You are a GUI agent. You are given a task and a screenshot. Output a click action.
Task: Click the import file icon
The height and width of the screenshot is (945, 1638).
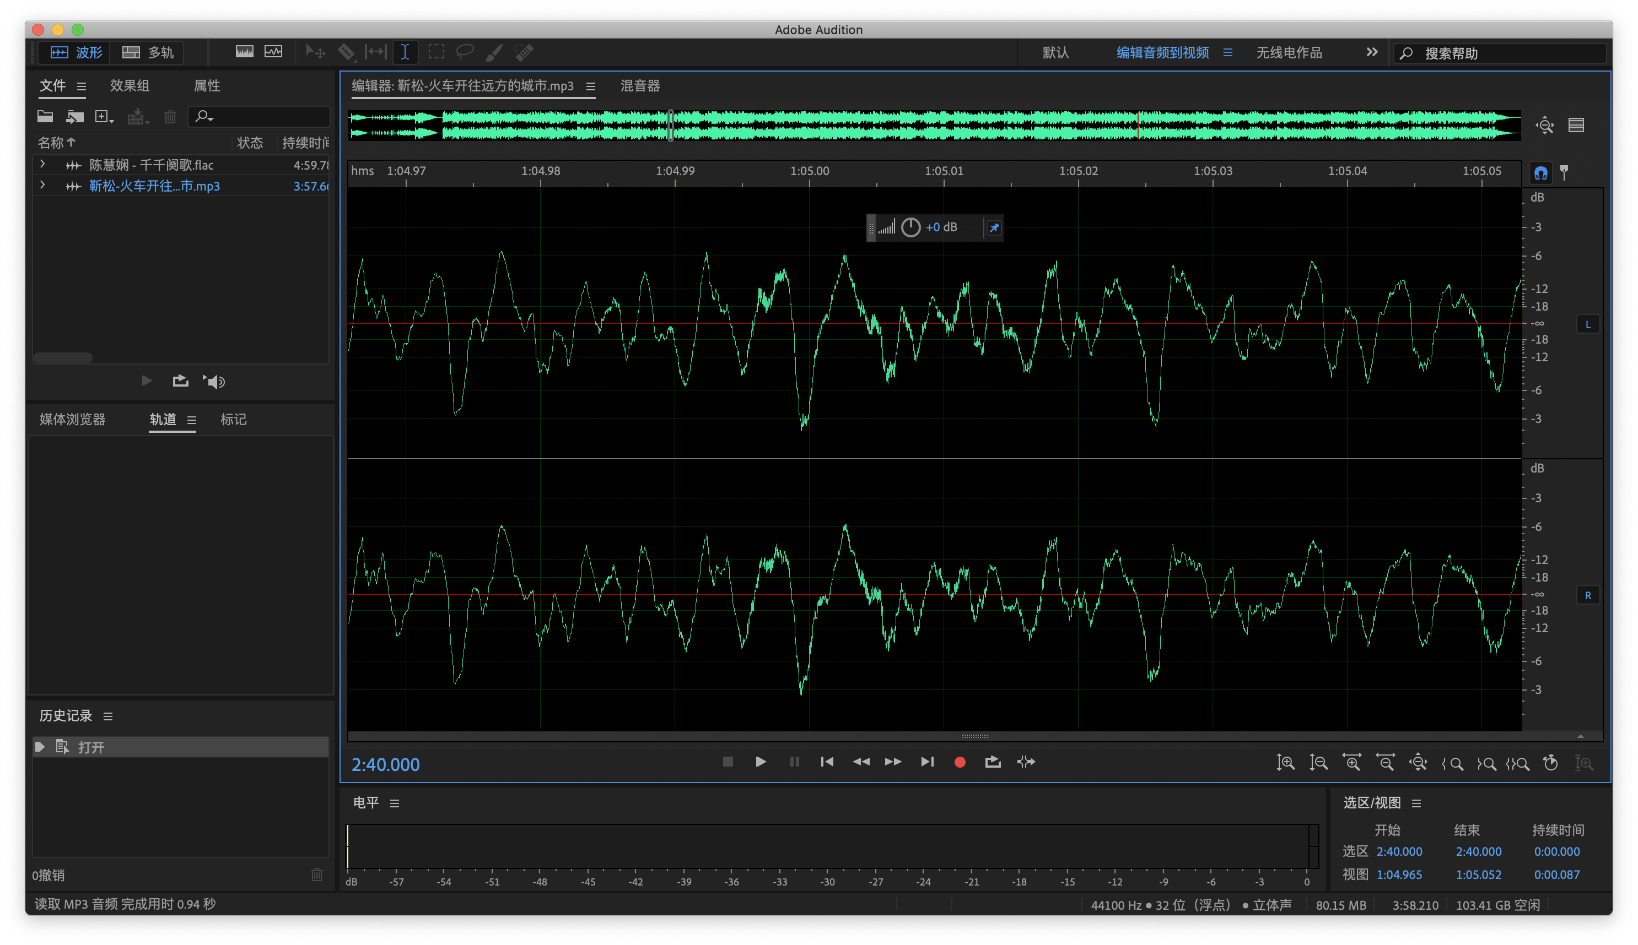pos(76,117)
